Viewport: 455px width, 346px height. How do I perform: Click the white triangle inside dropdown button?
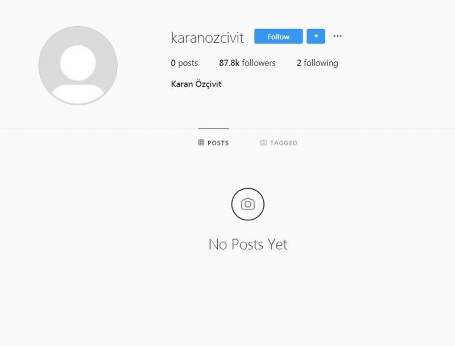click(x=316, y=36)
